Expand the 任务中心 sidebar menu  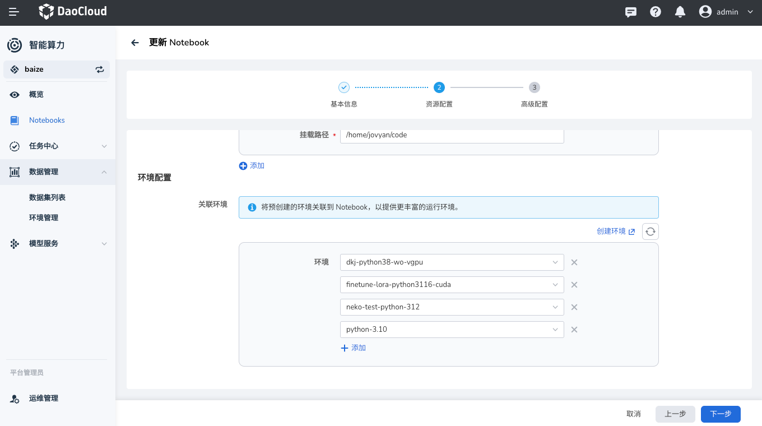pos(58,146)
